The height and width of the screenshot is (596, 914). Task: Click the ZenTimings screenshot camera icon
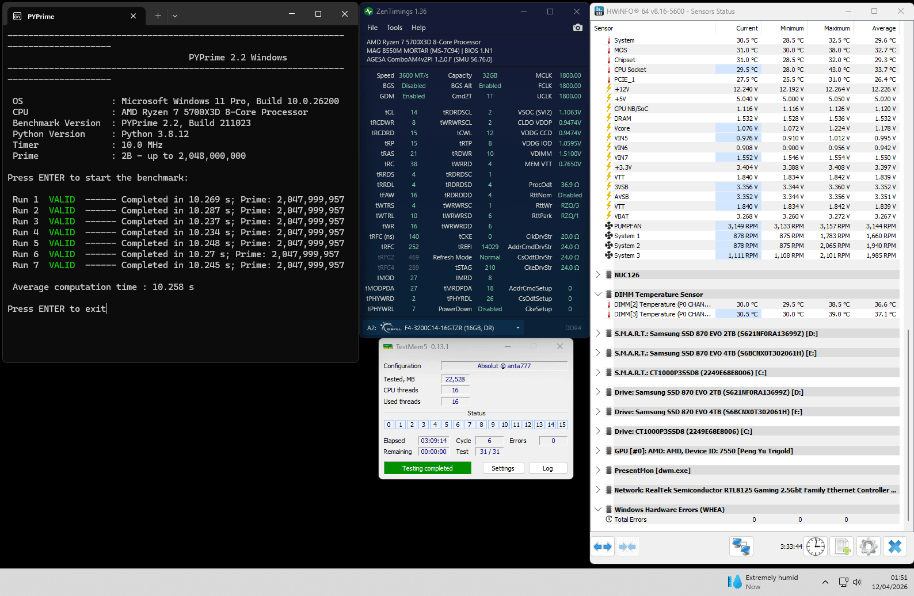(x=578, y=28)
